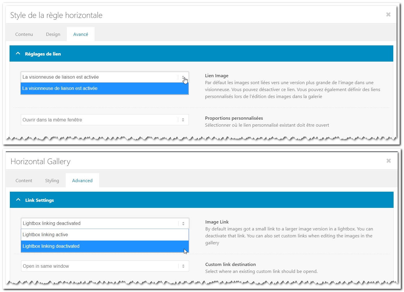Choose Lightbox linking active option
Viewport: 404px width, 292px height.
coord(105,235)
